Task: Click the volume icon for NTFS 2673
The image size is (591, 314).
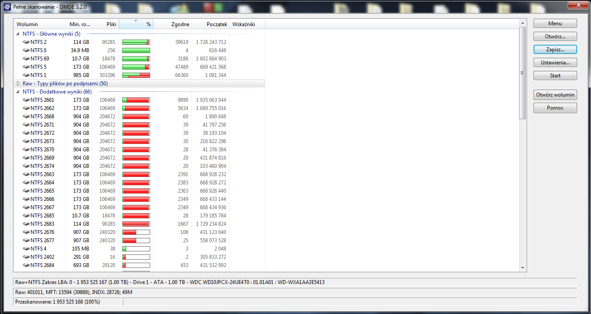Action: point(26,141)
